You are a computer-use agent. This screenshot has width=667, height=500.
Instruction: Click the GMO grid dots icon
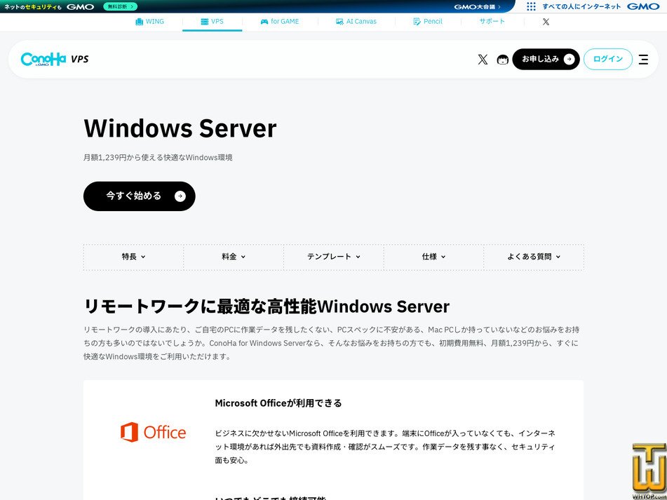(x=531, y=6)
